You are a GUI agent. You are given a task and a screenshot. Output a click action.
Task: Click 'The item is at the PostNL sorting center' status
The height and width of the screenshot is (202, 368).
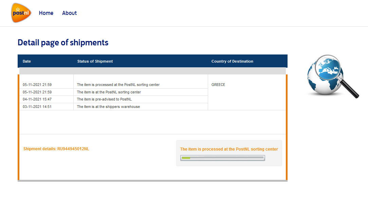pyautogui.click(x=109, y=92)
